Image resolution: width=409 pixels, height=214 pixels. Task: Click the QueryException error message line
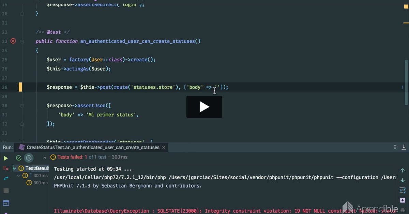coord(225,211)
